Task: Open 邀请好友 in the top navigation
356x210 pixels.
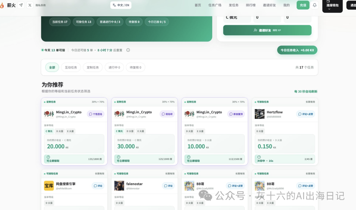Action: (269, 5)
